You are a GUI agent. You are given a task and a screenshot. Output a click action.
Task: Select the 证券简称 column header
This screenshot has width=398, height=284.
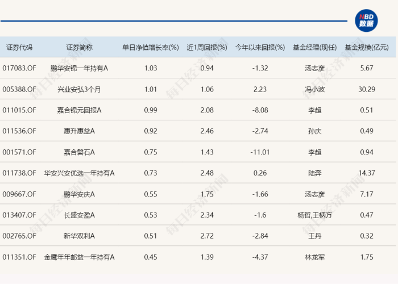pyautogui.click(x=79, y=47)
